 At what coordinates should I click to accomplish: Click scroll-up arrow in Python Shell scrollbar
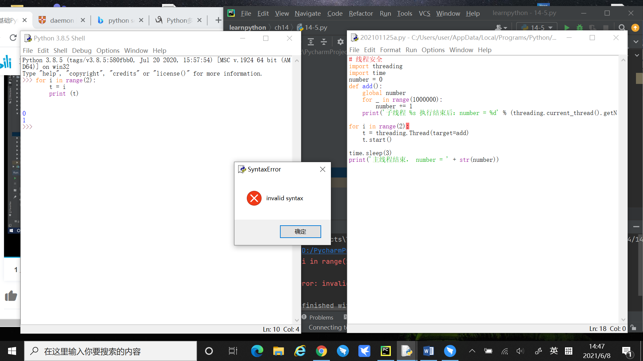point(297,61)
